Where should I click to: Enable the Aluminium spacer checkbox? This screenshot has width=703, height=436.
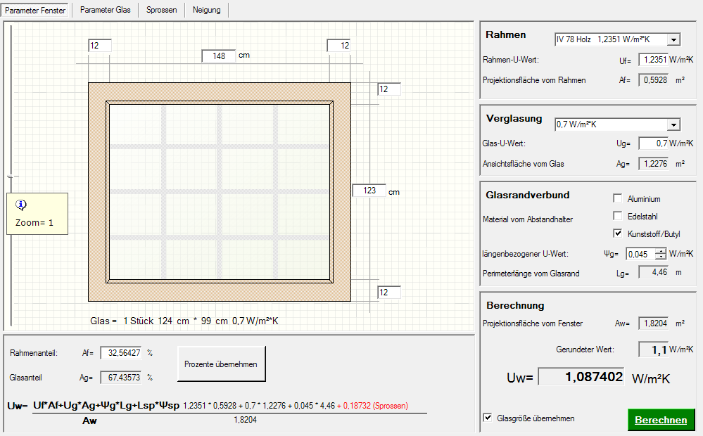pyautogui.click(x=618, y=199)
